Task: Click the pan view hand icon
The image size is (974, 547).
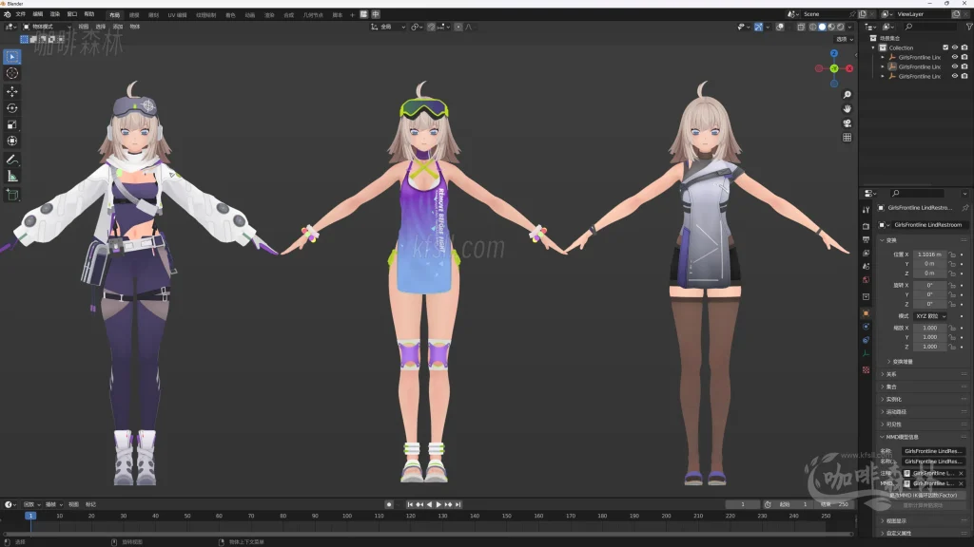Action: (x=847, y=108)
